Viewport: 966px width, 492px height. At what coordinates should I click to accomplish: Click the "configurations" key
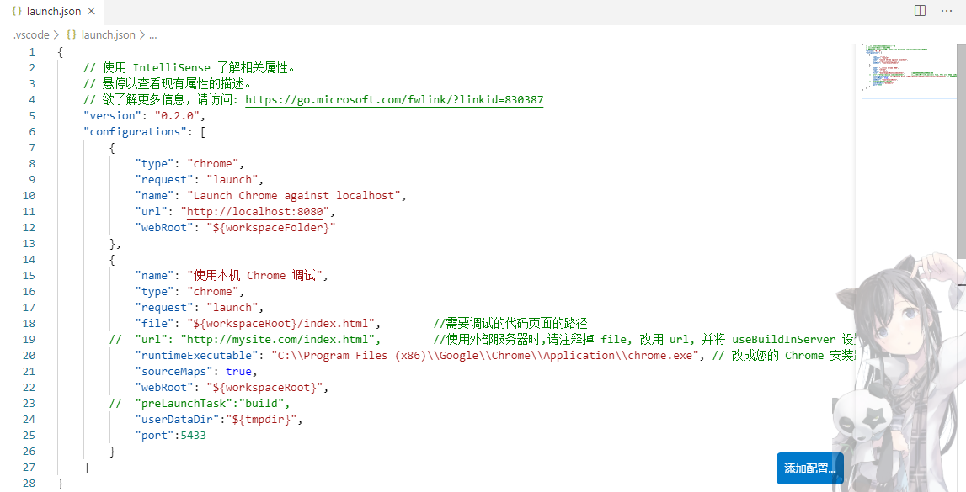pyautogui.click(x=135, y=131)
